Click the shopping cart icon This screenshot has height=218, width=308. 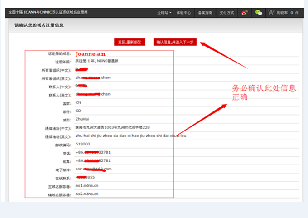271,13
